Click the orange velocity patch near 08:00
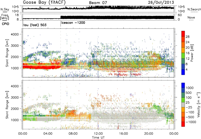This screenshot has height=139, width=201. coord(71,114)
